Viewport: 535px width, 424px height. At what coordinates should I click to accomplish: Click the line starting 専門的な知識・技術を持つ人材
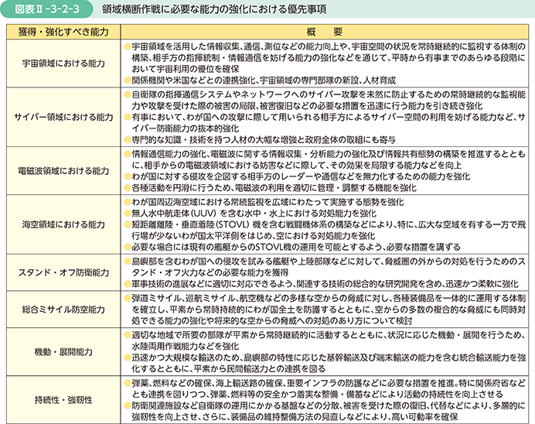click(264, 139)
